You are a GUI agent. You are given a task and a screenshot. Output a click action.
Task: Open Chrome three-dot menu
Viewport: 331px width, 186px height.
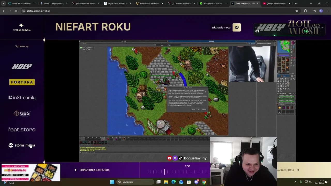tap(327, 11)
